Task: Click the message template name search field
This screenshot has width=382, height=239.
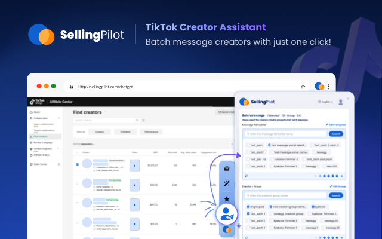Action: pyautogui.click(x=285, y=134)
